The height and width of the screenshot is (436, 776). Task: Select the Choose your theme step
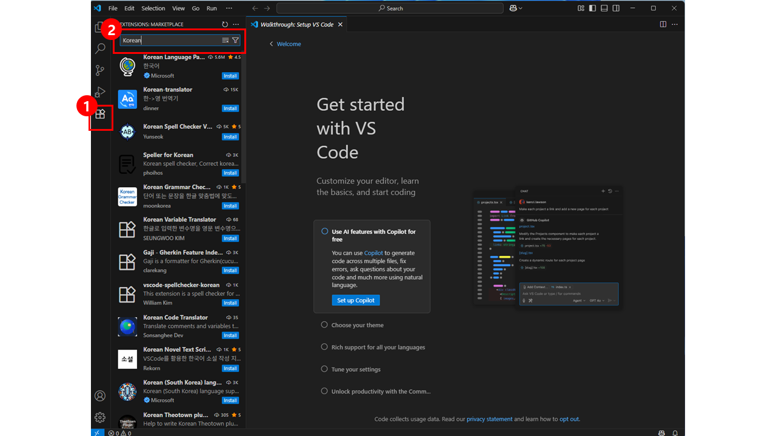pyautogui.click(x=357, y=325)
